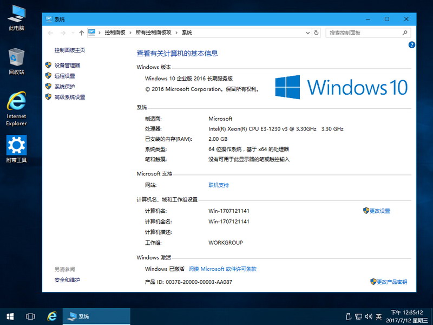Image resolution: width=433 pixels, height=325 pixels.
Task: Go back with the back arrow
Action: point(50,33)
